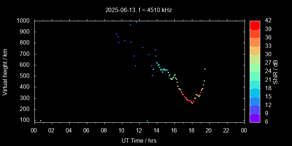Click the "UT Time / hrs" axis label
The height and width of the screenshot is (146, 292).
pos(139,141)
